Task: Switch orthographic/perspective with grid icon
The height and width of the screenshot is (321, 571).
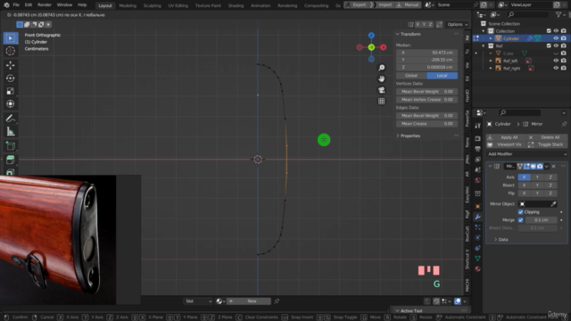Action: [x=381, y=101]
